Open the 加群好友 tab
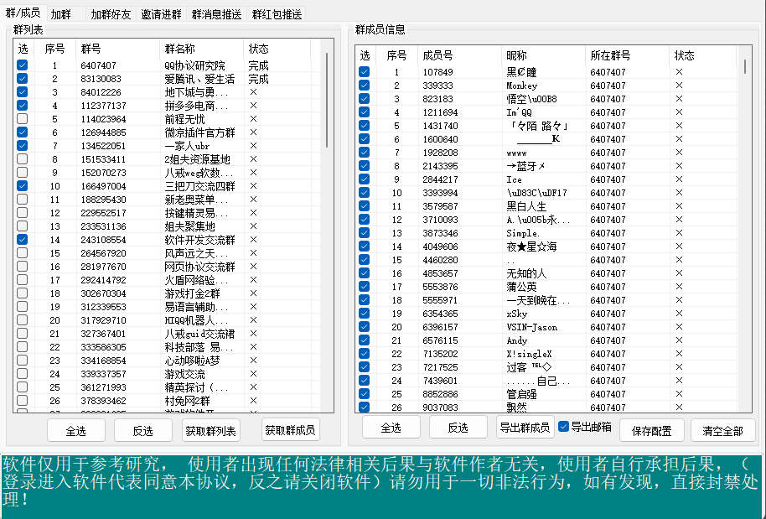The height and width of the screenshot is (519, 766). tap(111, 14)
